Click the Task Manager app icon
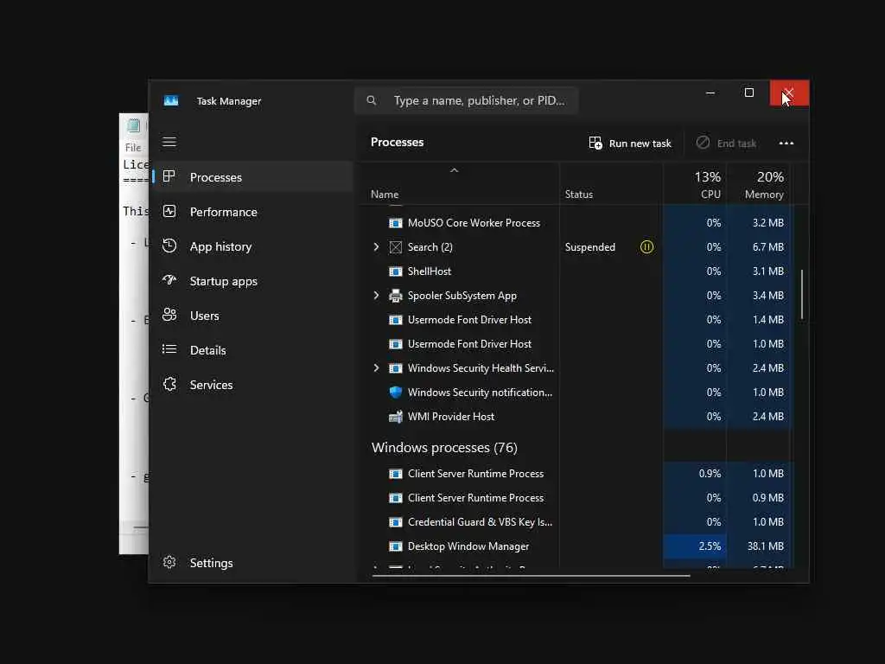Viewport: 885px width, 664px height. (x=171, y=100)
